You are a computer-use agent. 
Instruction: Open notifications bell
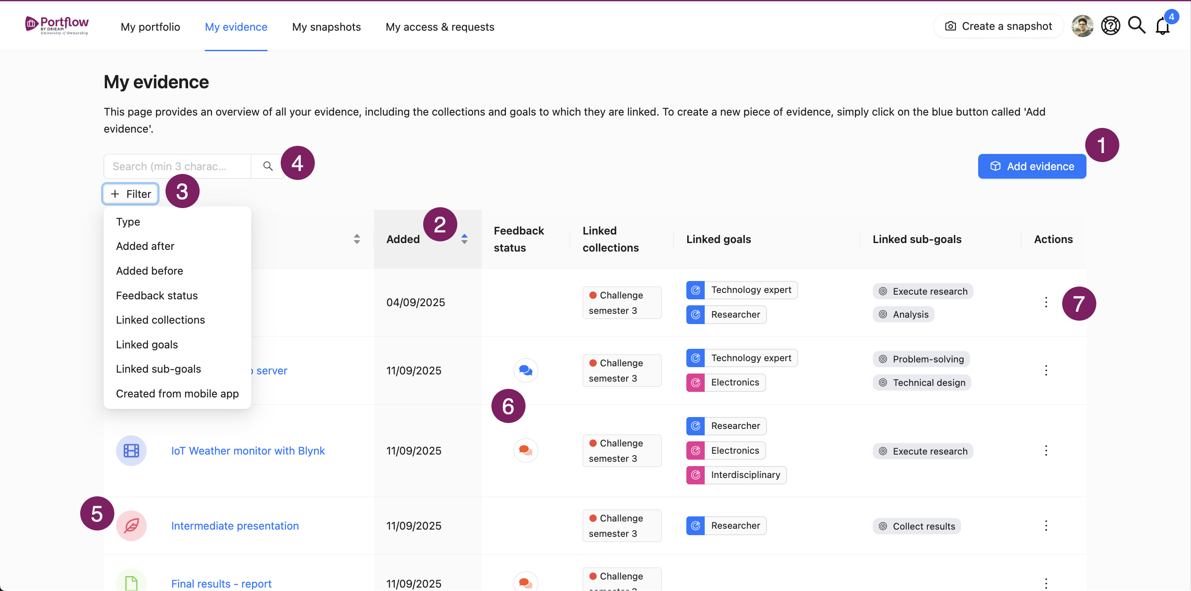click(1162, 26)
